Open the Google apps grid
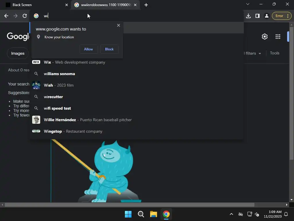 point(278,37)
